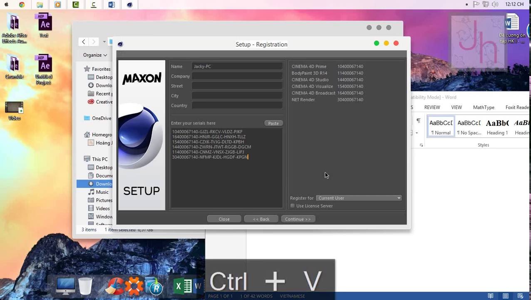Click the serial line starting with 15400067140-CZXK

pos(208,142)
